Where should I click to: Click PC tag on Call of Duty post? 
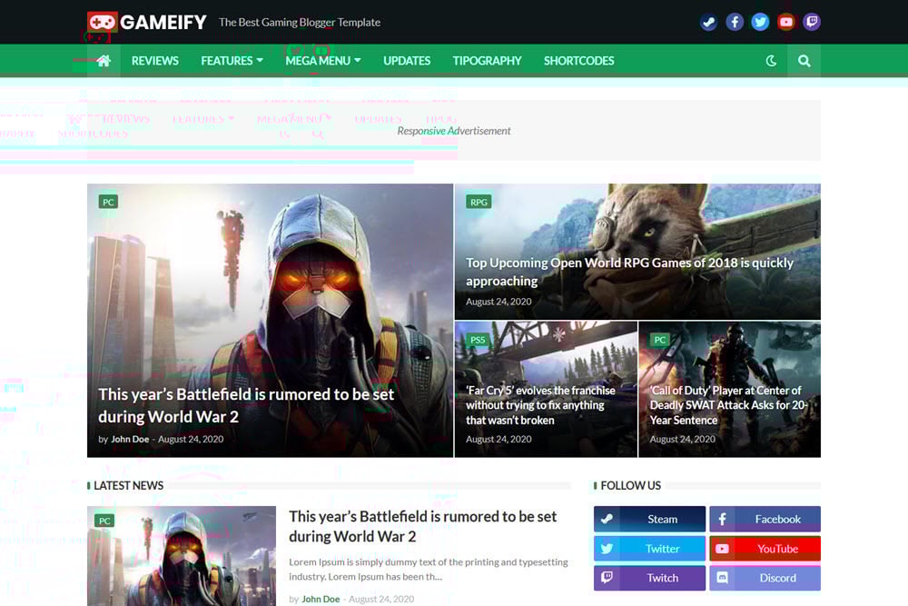[x=659, y=340]
